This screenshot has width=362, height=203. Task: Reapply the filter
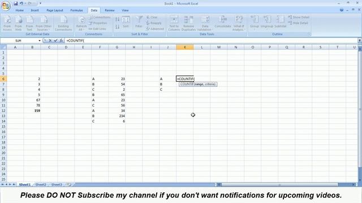(154, 23)
